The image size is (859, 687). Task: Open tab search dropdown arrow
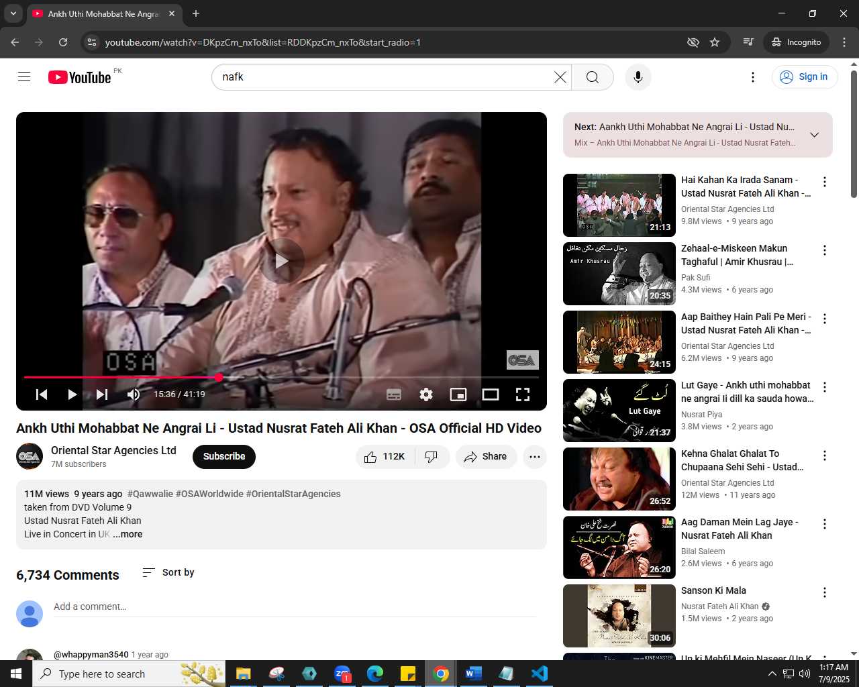point(13,13)
